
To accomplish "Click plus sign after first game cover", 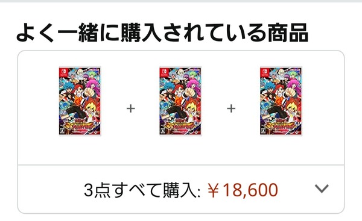I will (x=131, y=108).
